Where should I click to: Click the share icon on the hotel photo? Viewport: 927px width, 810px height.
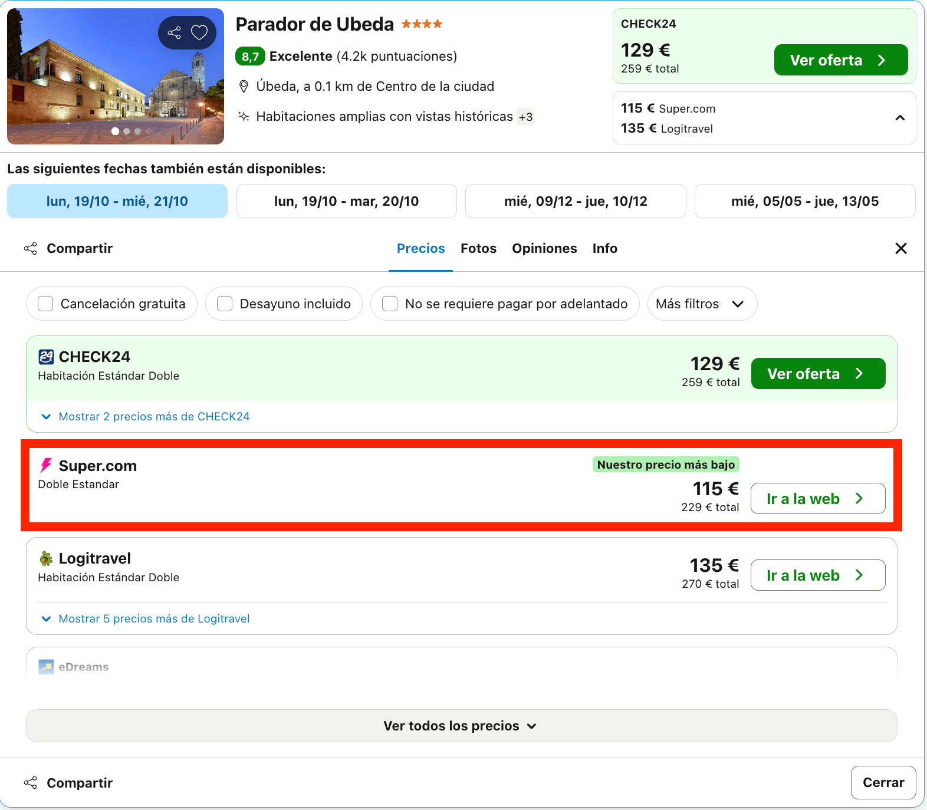pyautogui.click(x=175, y=32)
